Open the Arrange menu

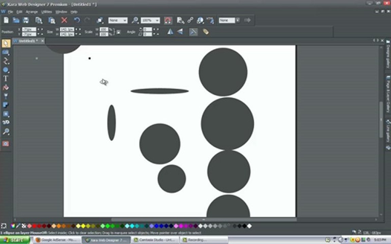click(32, 12)
